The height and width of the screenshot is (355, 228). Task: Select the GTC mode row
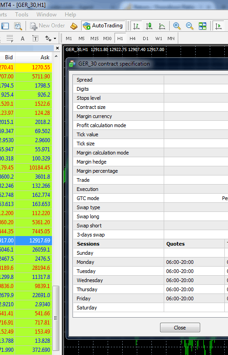pos(150,198)
